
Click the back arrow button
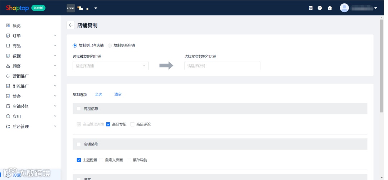[71, 25]
